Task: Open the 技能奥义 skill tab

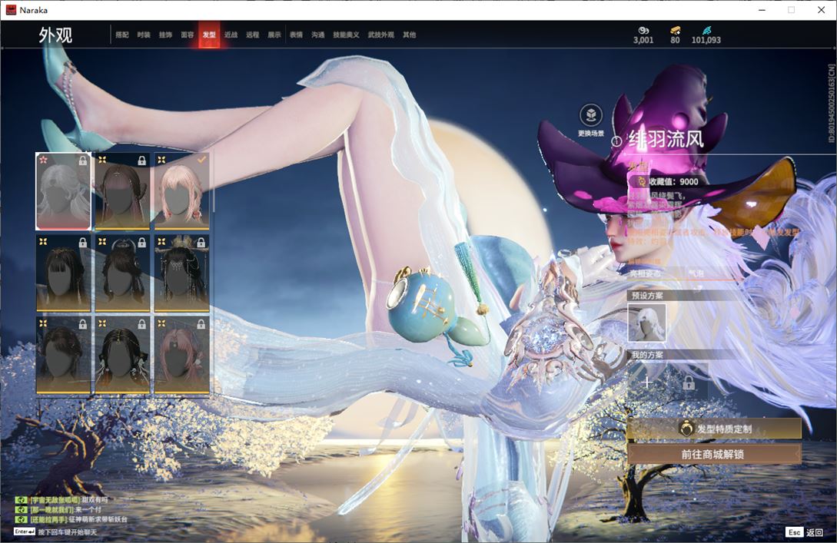Action: tap(346, 35)
